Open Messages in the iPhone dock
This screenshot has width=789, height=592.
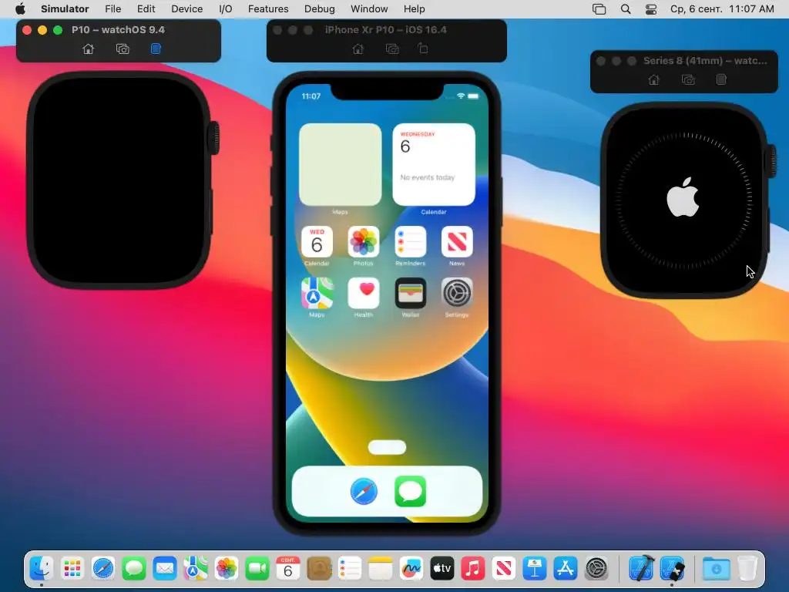(411, 491)
